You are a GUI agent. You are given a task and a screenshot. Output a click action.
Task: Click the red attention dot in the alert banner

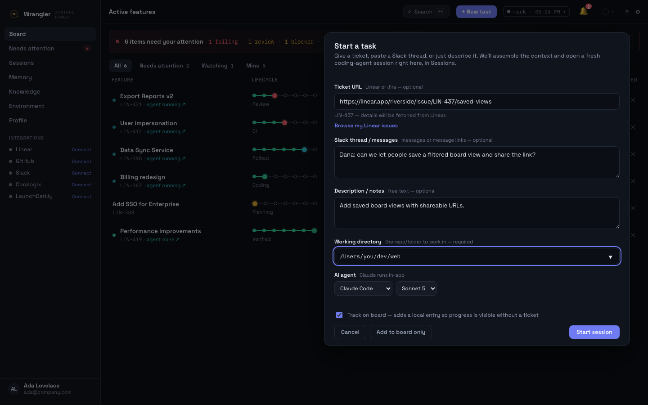click(x=117, y=41)
